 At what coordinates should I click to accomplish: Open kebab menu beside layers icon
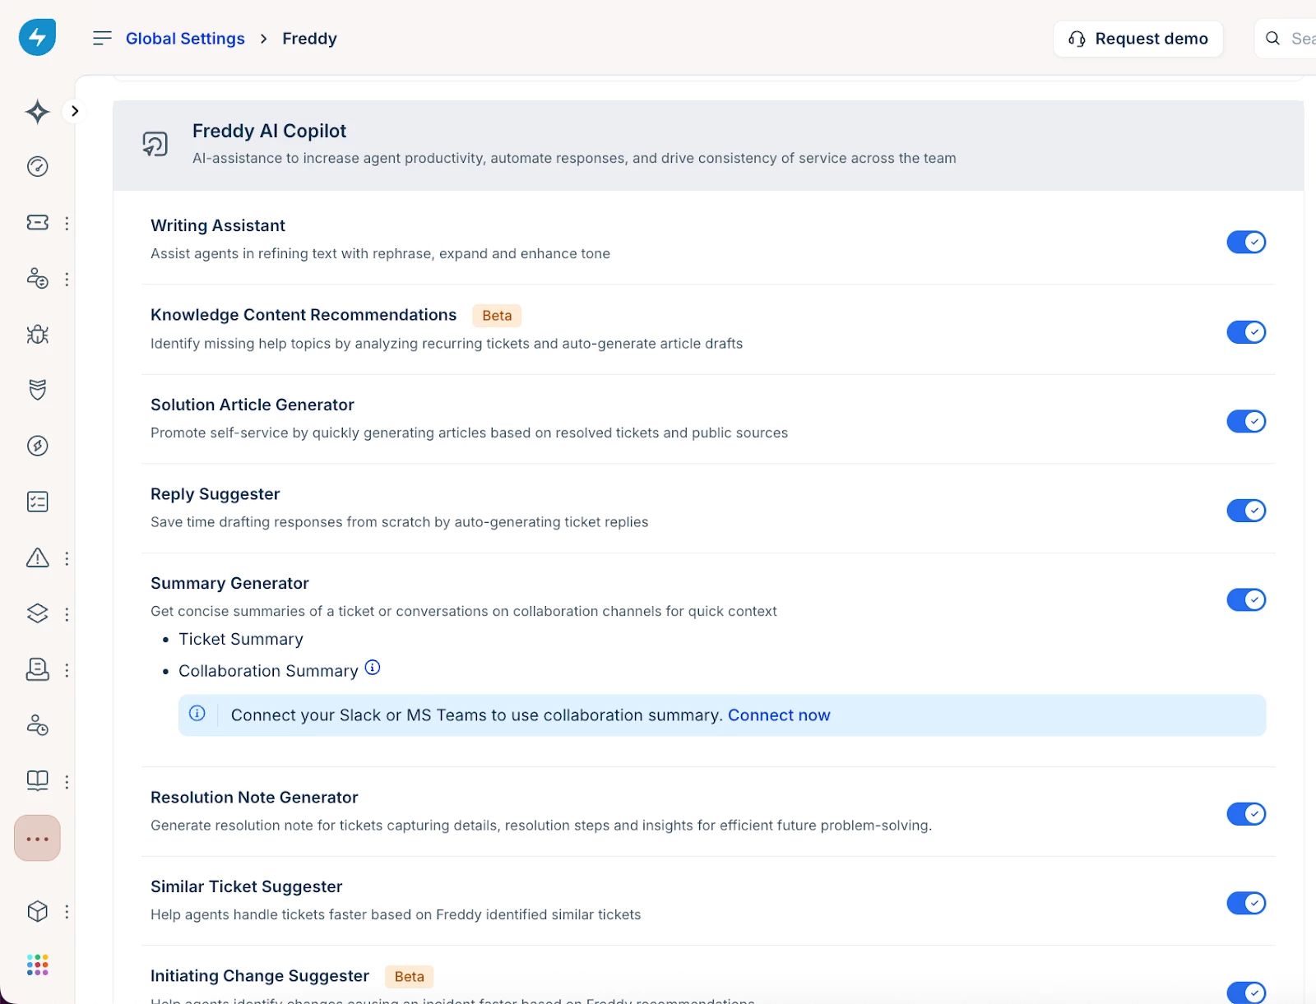click(67, 614)
